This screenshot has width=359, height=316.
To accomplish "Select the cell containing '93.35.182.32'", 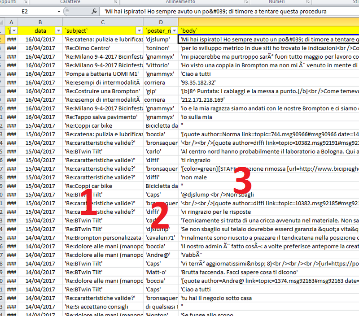I will click(268, 82).
